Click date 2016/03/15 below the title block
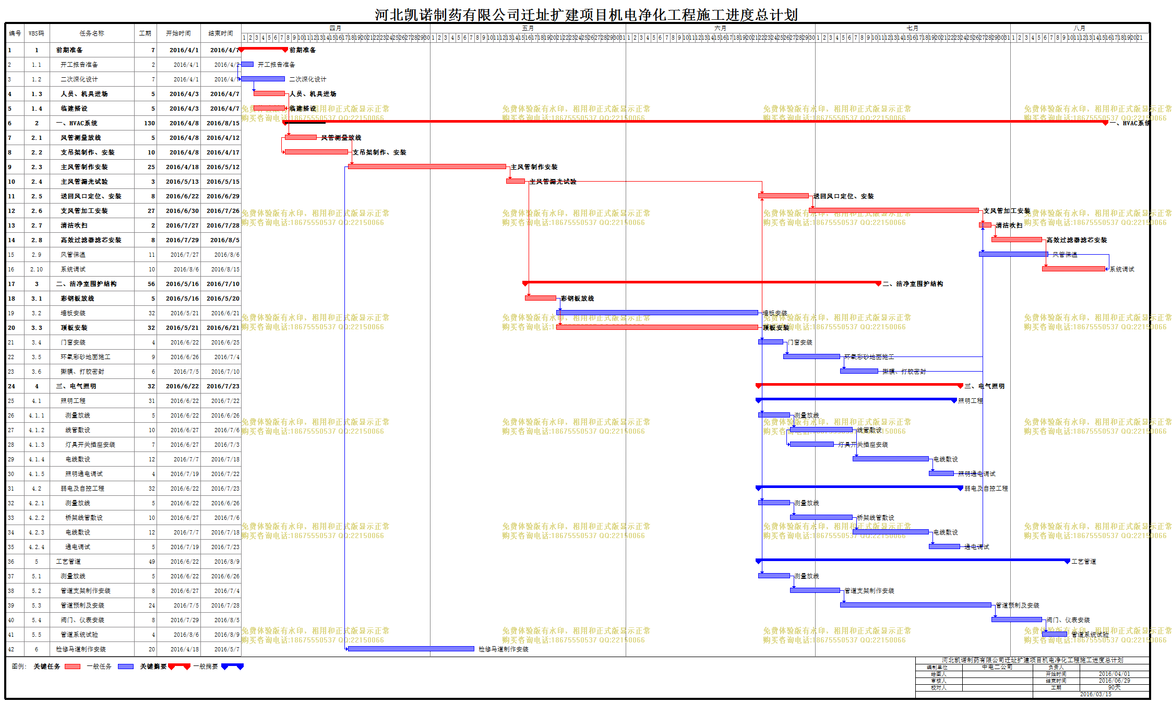Viewport: 1172px width, 714px height. tap(1095, 694)
